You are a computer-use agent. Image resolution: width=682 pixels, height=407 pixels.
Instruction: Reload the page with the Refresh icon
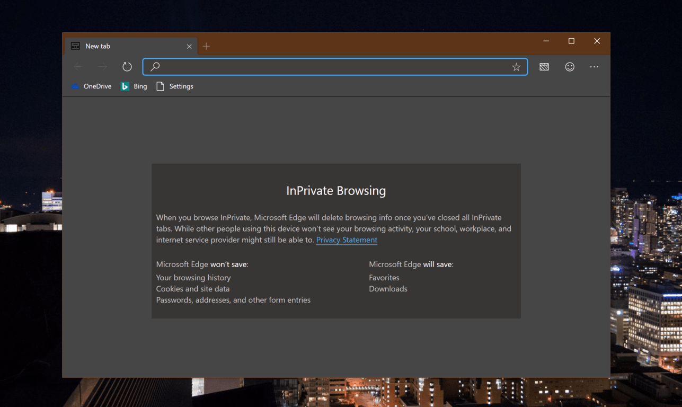(127, 67)
